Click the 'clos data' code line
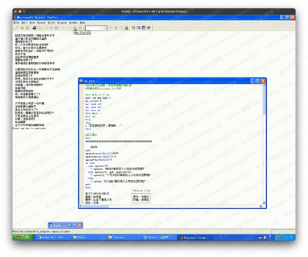The image size is (308, 257). pyautogui.click(x=91, y=113)
